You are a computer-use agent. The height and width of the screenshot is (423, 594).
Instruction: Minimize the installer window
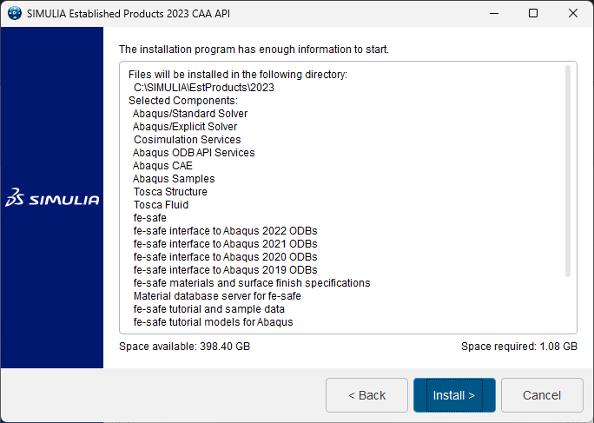click(x=494, y=13)
